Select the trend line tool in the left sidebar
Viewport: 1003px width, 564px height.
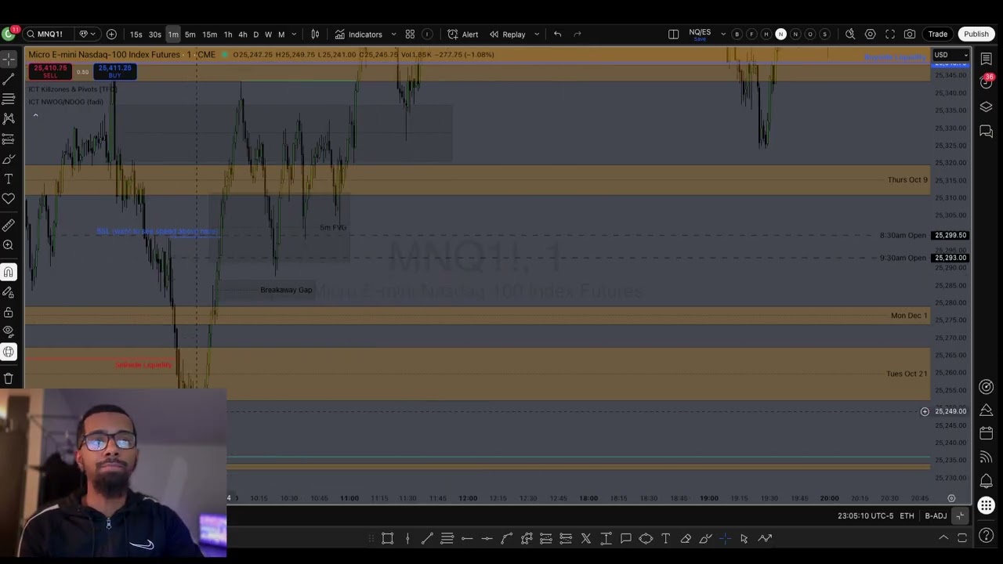point(9,79)
